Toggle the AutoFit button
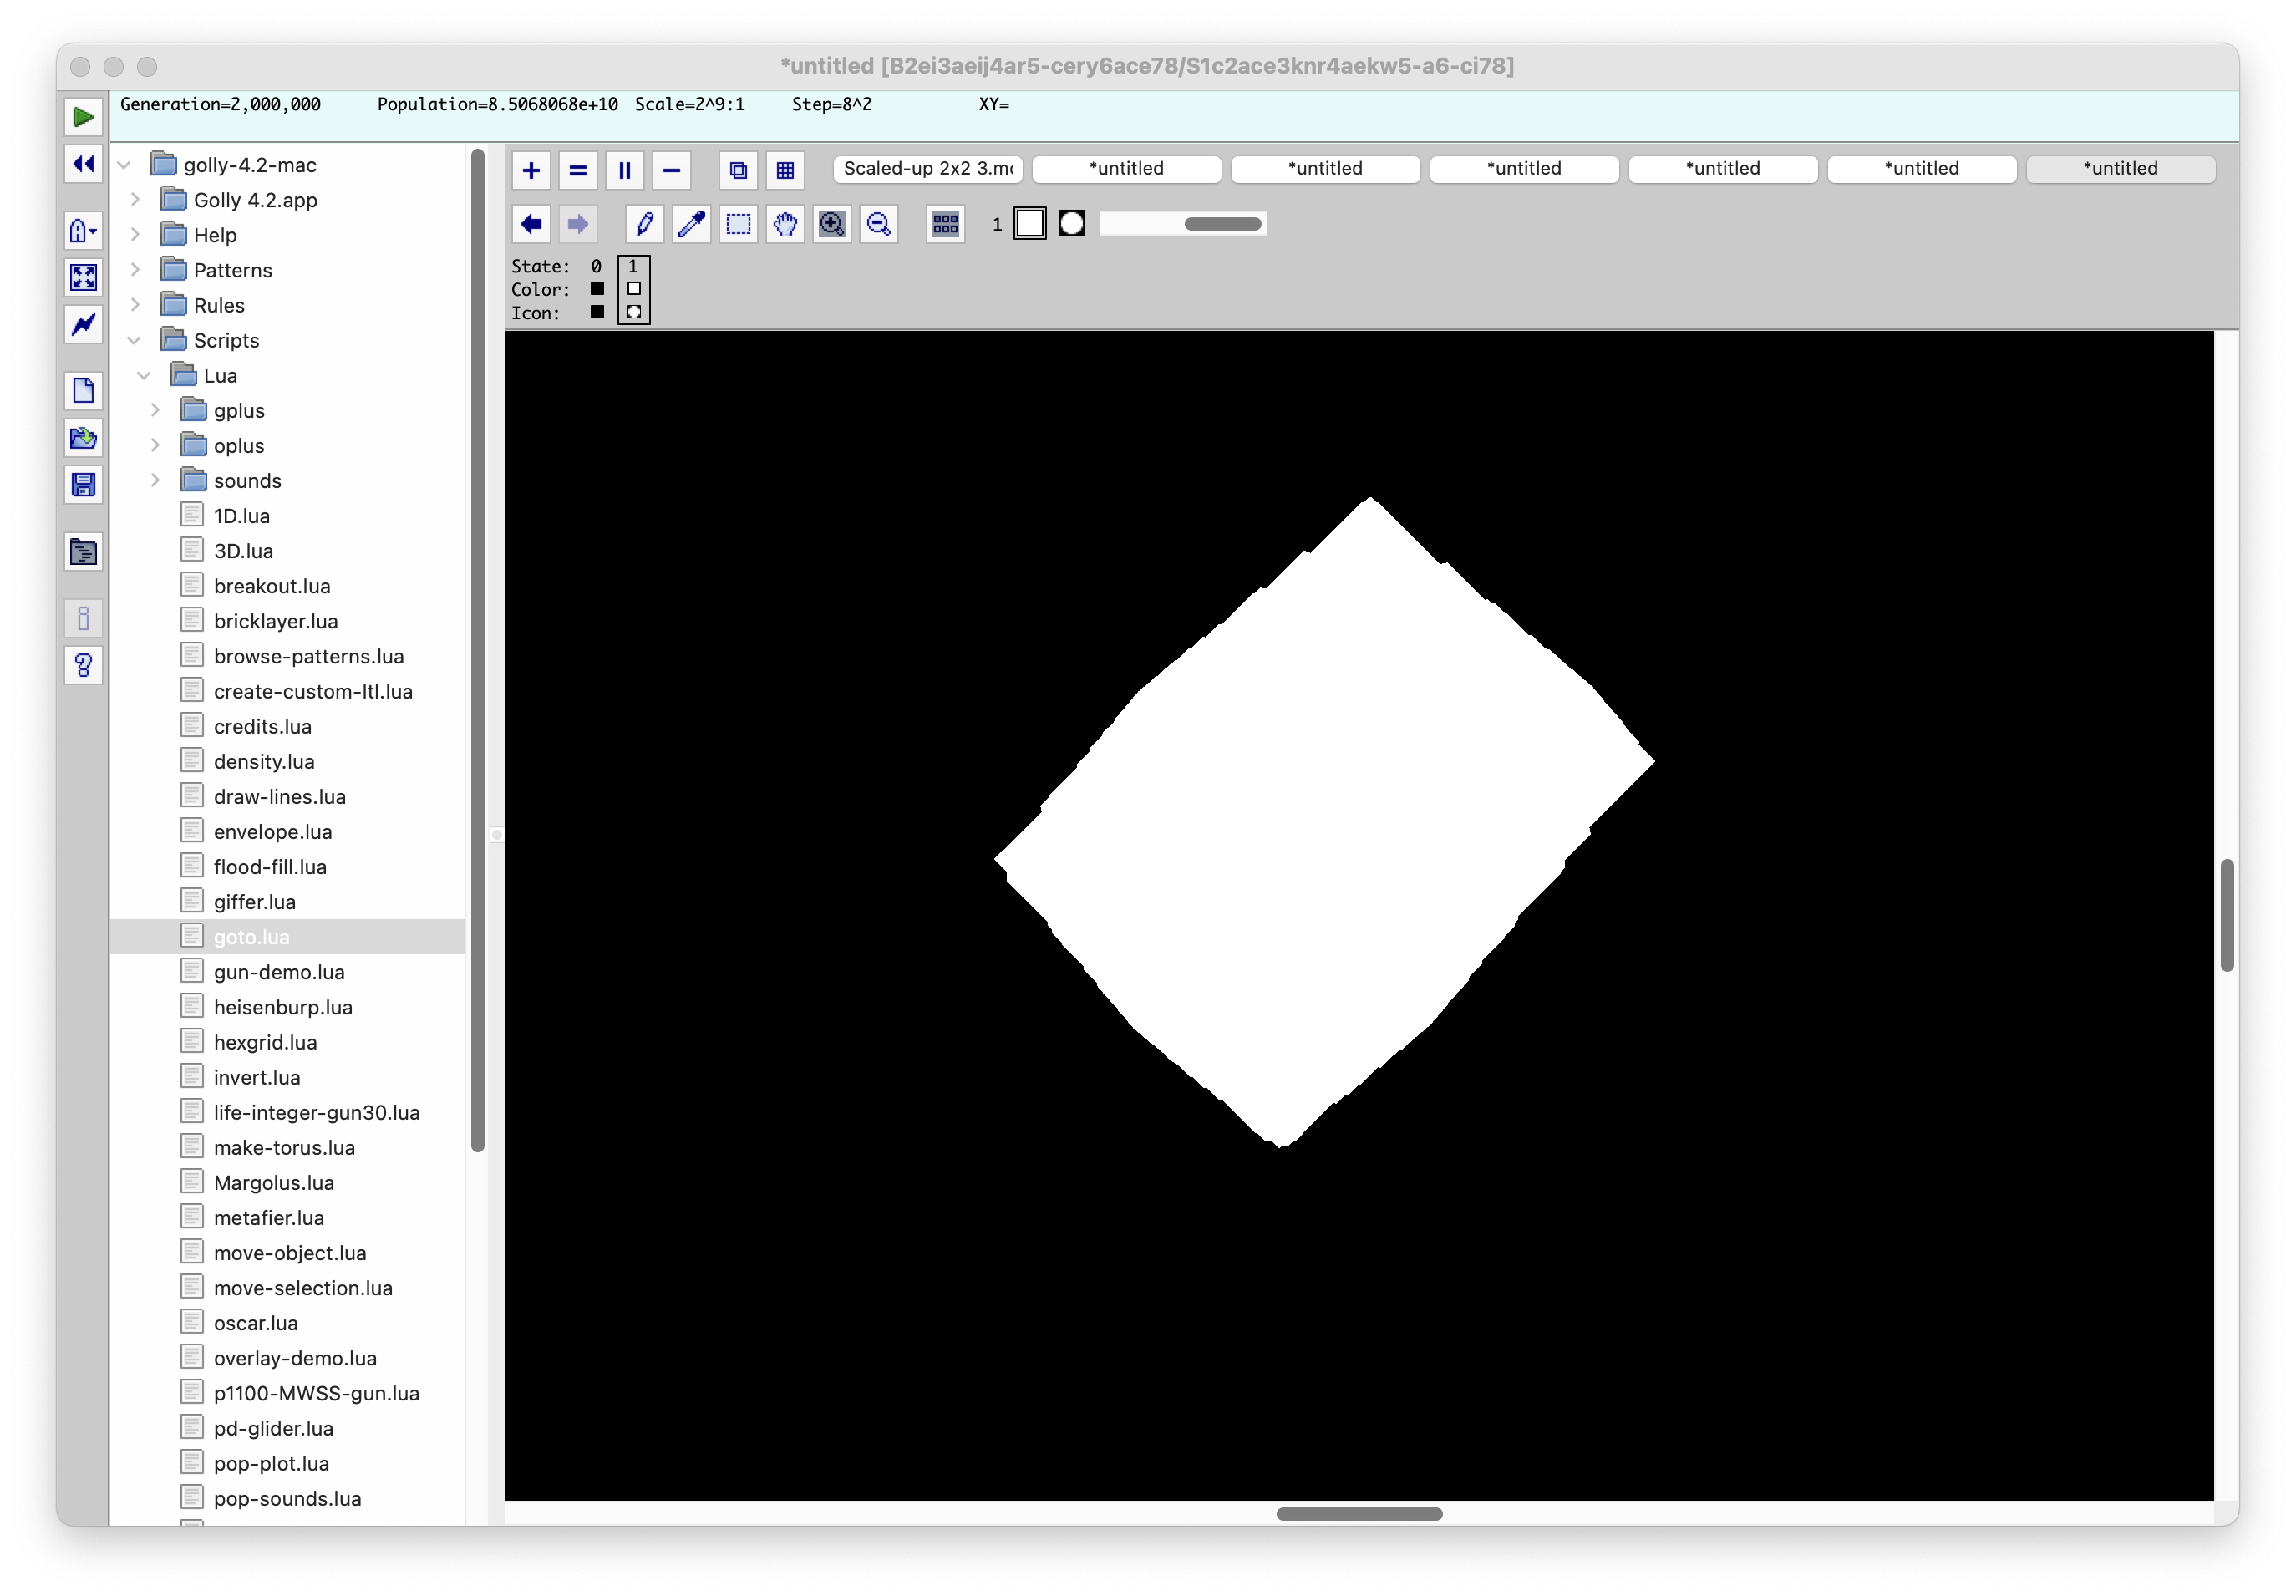The height and width of the screenshot is (1596, 2296). click(83, 278)
